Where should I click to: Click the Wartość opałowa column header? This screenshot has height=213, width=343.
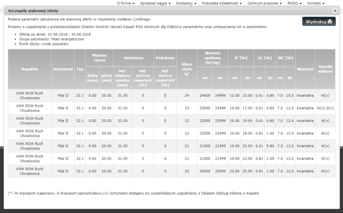tap(212, 57)
